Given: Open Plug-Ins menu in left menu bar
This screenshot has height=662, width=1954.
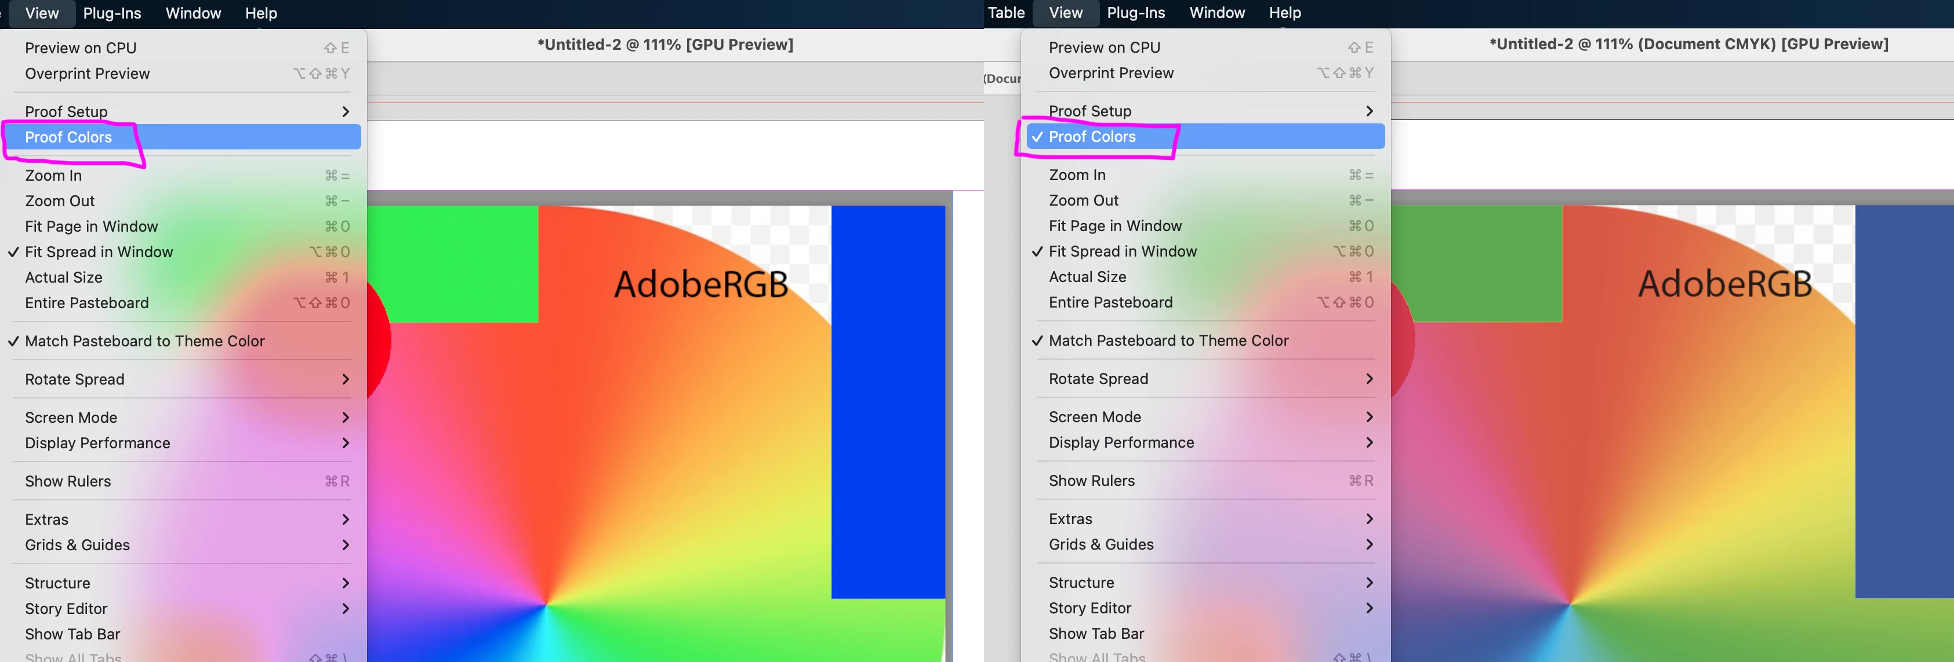Looking at the screenshot, I should (111, 13).
